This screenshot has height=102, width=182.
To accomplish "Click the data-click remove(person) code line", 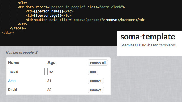I will (85, 20).
